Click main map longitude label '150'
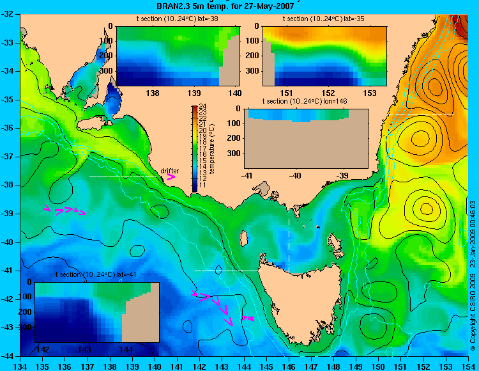 click(x=379, y=367)
